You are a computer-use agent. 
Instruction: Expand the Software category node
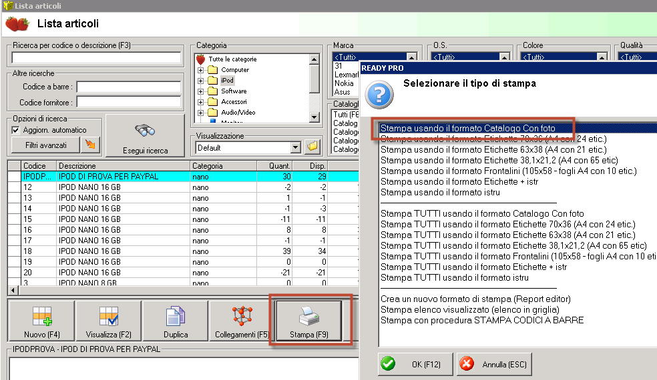tap(201, 91)
